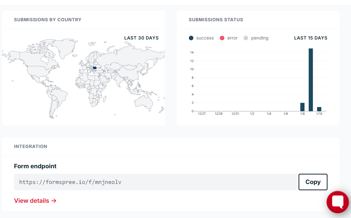Click the tallest bar in submissions chart

[311, 79]
